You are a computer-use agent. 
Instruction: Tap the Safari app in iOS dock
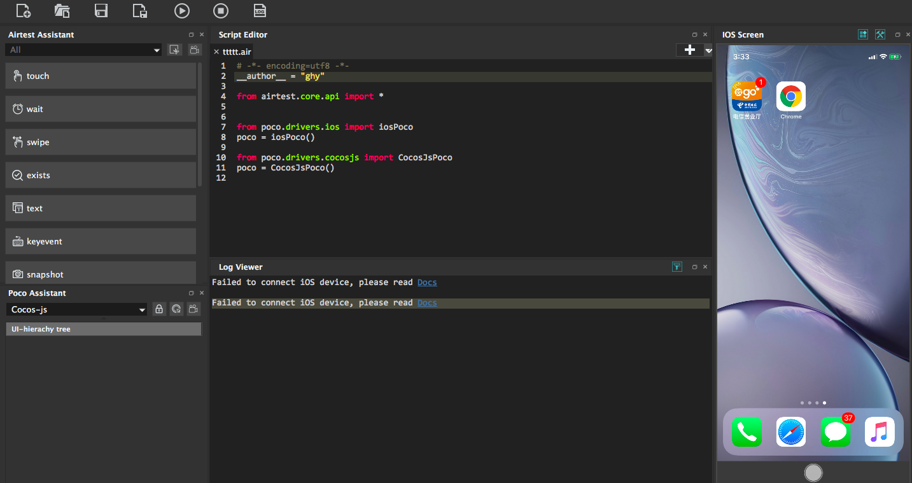pos(791,432)
